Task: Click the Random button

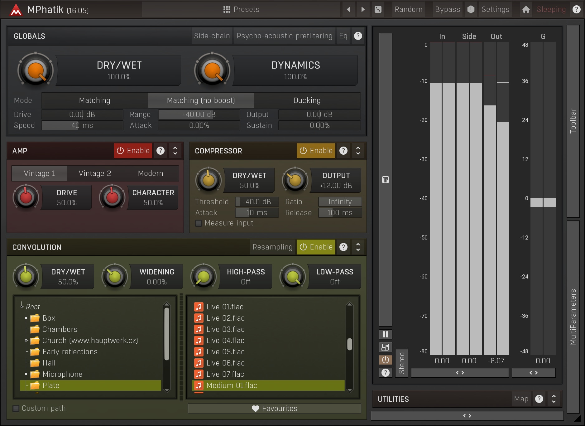Action: click(409, 9)
